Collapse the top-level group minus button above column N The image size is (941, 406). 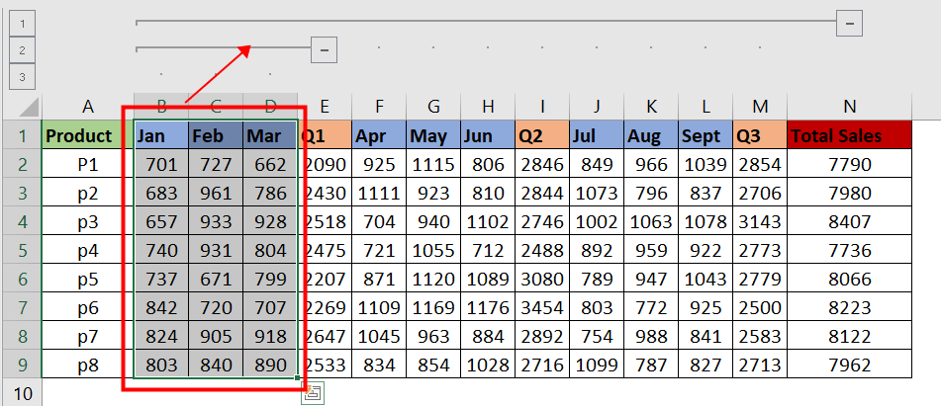850,21
